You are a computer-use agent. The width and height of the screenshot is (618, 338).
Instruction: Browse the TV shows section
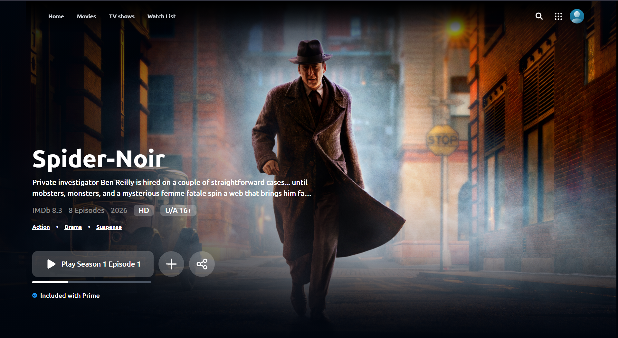click(122, 16)
